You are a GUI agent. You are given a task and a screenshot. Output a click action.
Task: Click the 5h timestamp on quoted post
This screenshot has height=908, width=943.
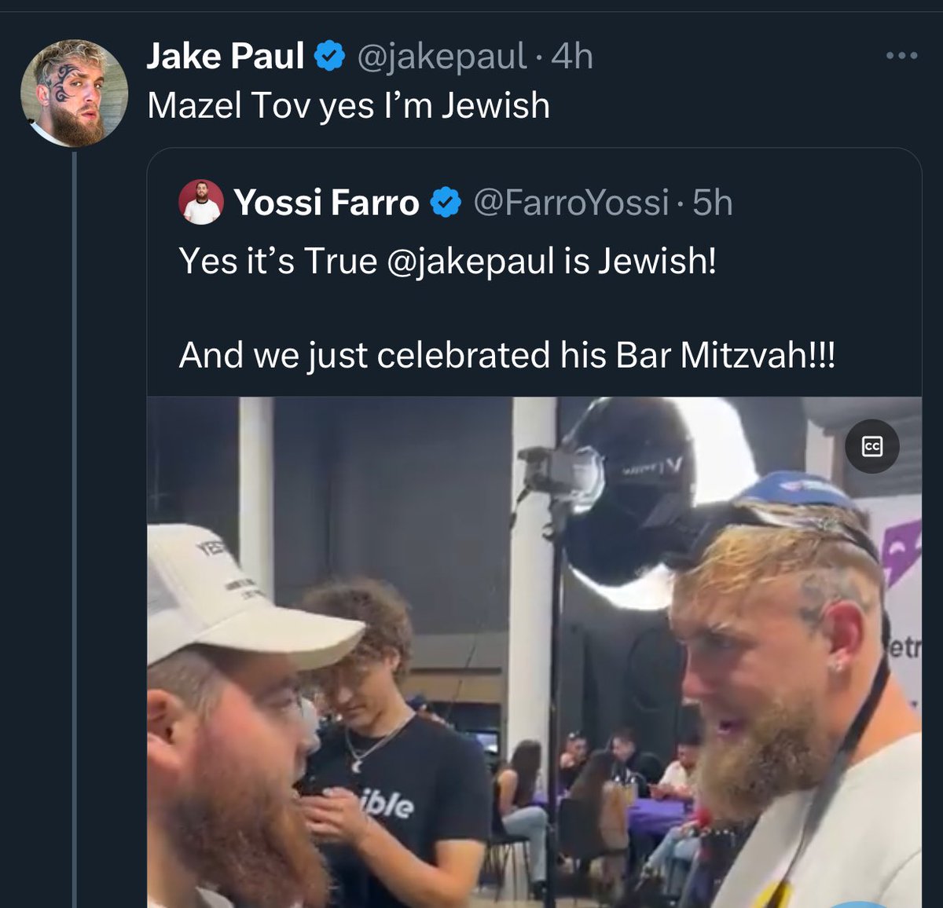click(x=712, y=203)
